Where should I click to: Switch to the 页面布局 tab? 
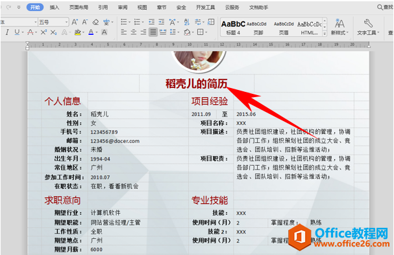tap(79, 8)
